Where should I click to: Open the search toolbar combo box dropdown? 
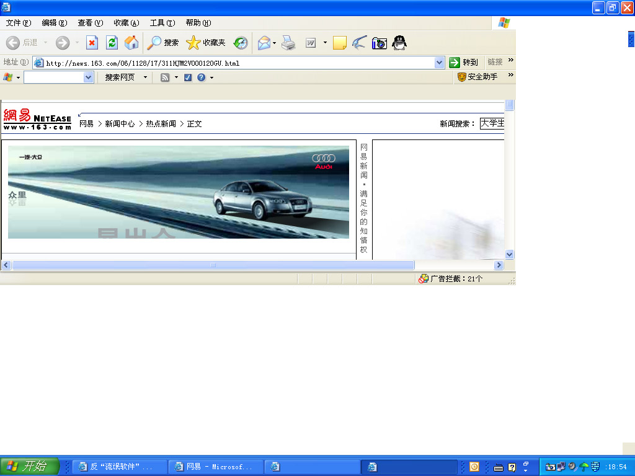coord(88,77)
